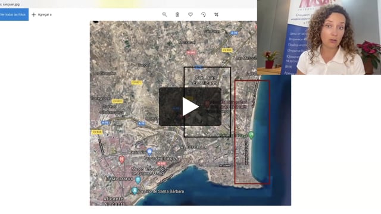Click the 'San Juan de Alicante' map label
Screen dimensions: 381x214
pos(205,80)
